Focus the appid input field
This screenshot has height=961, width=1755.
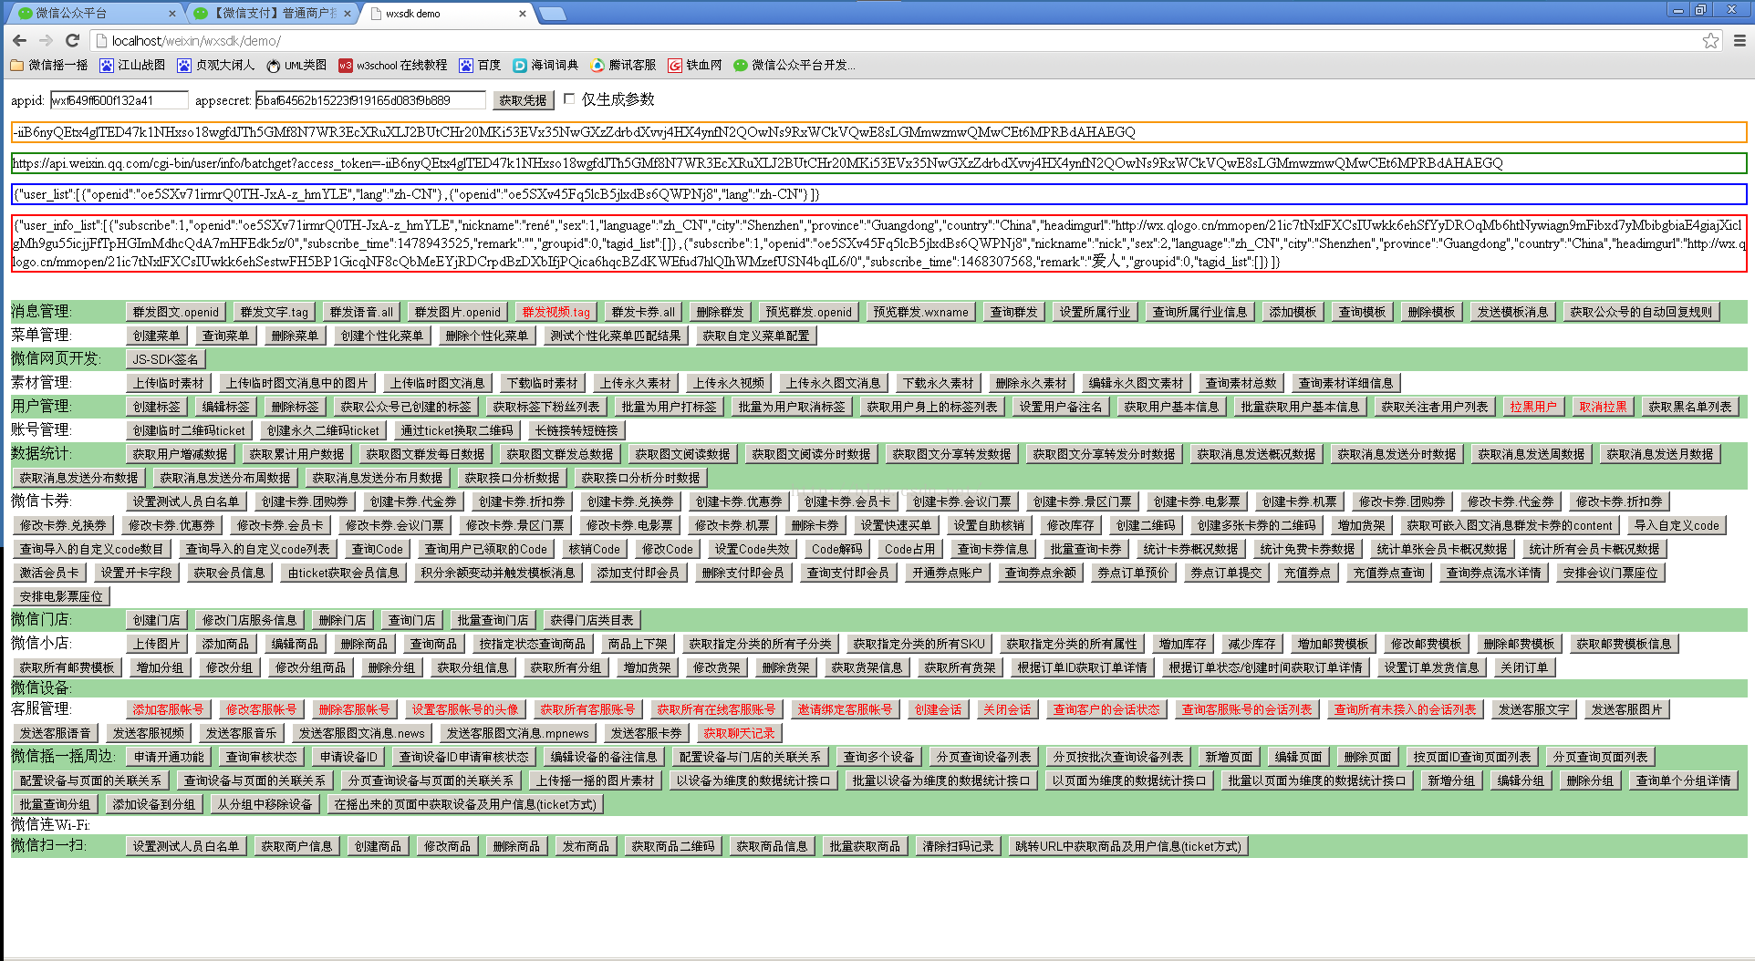[x=119, y=100]
